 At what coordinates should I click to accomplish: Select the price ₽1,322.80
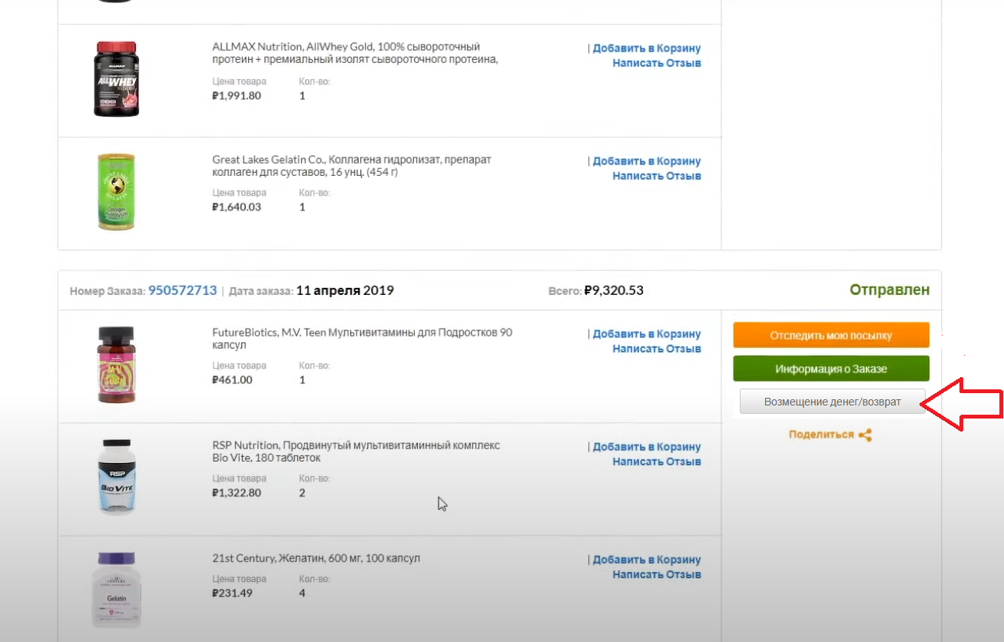(x=237, y=492)
